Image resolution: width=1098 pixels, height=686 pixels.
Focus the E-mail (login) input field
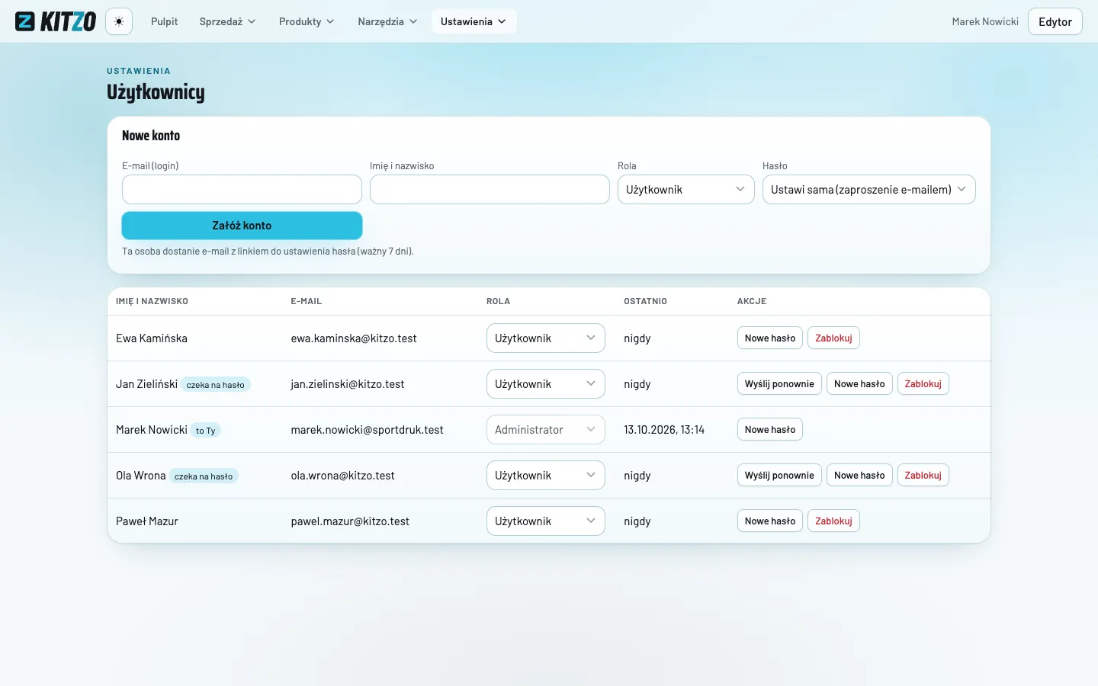(242, 190)
